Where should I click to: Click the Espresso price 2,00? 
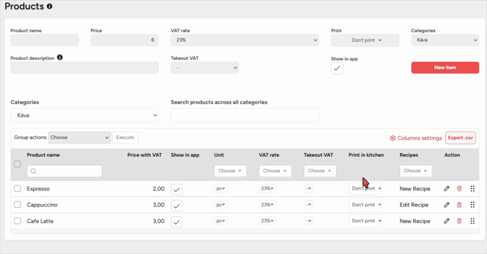[x=158, y=188]
